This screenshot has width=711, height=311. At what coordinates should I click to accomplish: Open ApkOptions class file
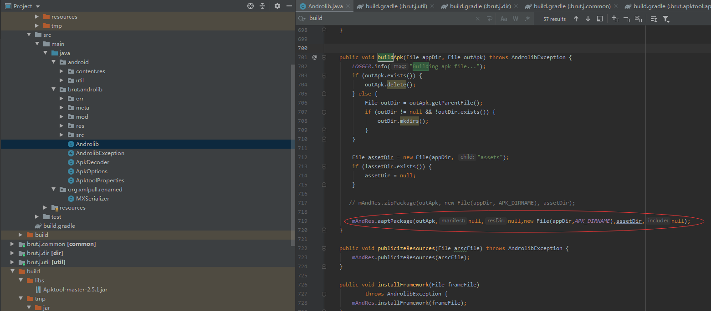(87, 171)
